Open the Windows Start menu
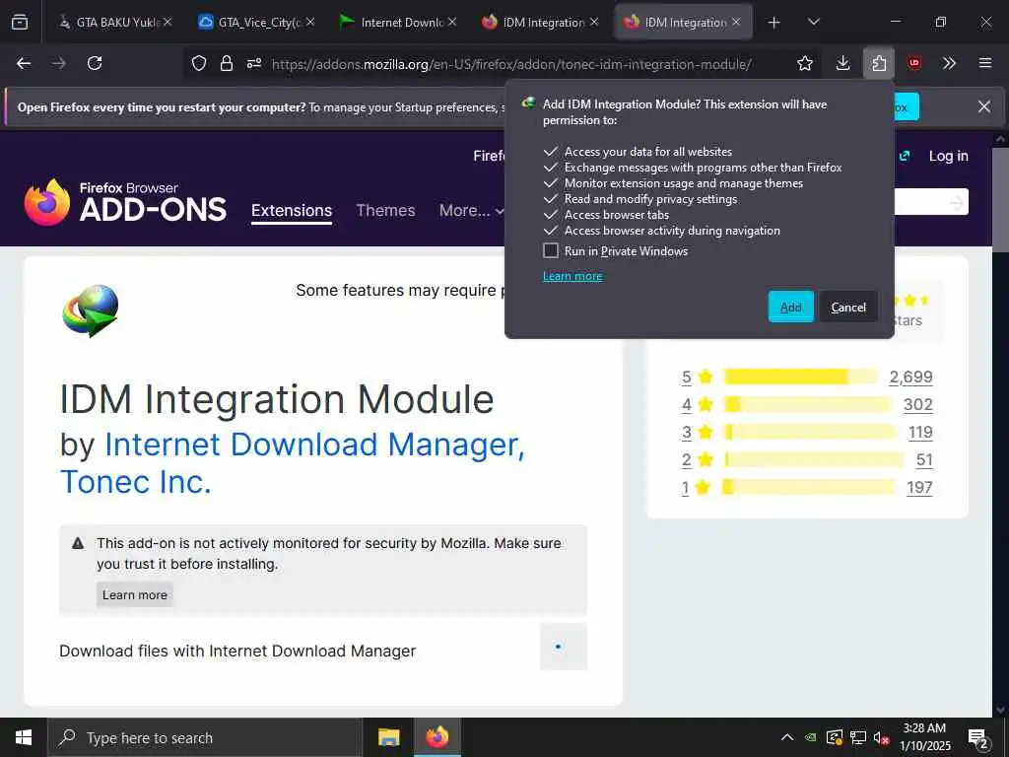Image resolution: width=1009 pixels, height=757 pixels. pyautogui.click(x=24, y=737)
